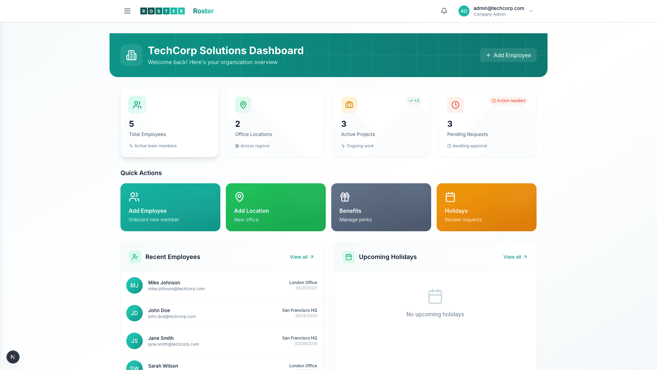Open the Add Location quick action
Screen dimensions: 657x370
pyautogui.click(x=275, y=207)
